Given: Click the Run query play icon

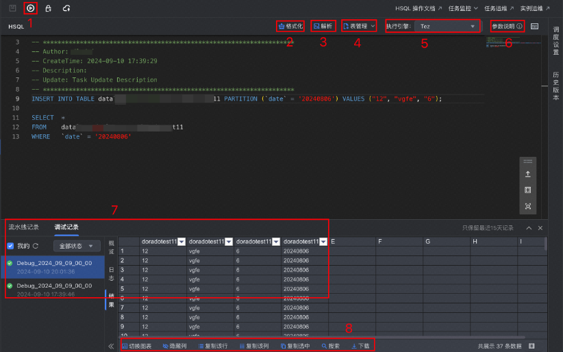Looking at the screenshot, I should pos(30,8).
